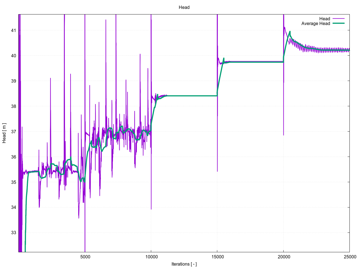Click the 37 y-axis tick label
This screenshot has width=357, height=267.
point(13,132)
